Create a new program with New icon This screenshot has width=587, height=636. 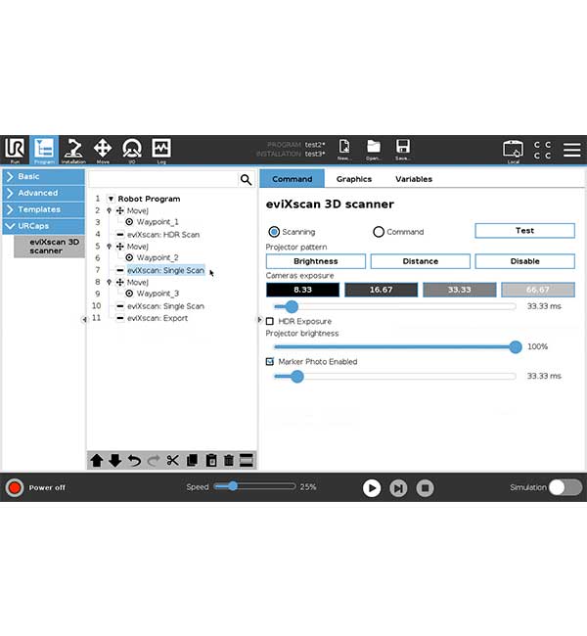point(344,150)
